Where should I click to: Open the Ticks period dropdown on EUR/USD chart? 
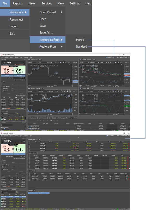click(43, 63)
